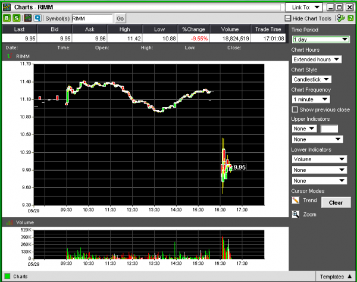
Task: Click the Volume column header
Action: (x=230, y=29)
